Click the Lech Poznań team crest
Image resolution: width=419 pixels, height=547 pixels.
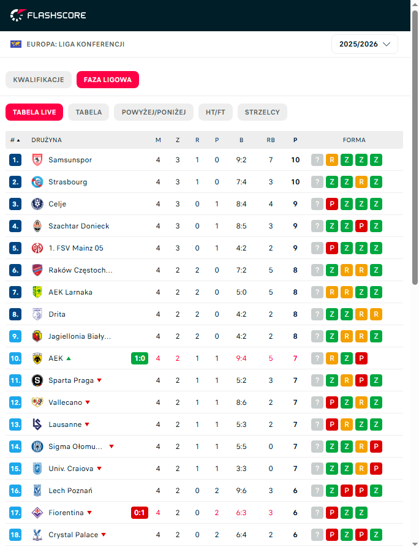point(37,491)
